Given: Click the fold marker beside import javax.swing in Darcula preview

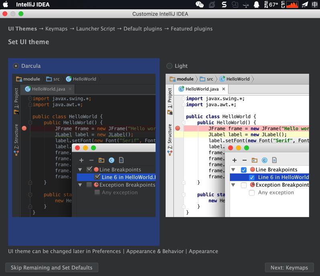Looking at the screenshot, I should click(30, 99).
